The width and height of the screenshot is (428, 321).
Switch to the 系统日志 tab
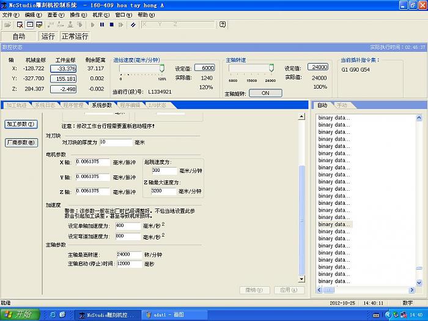click(x=45, y=105)
